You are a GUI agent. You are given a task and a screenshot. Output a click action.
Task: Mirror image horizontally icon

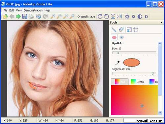pyautogui.click(x=119, y=17)
